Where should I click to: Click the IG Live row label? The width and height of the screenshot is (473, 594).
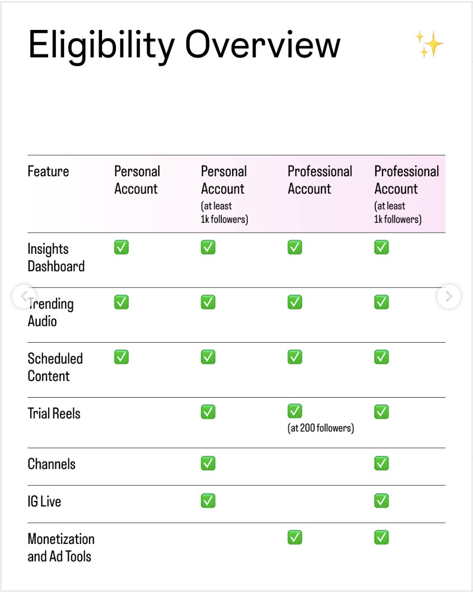click(x=44, y=502)
